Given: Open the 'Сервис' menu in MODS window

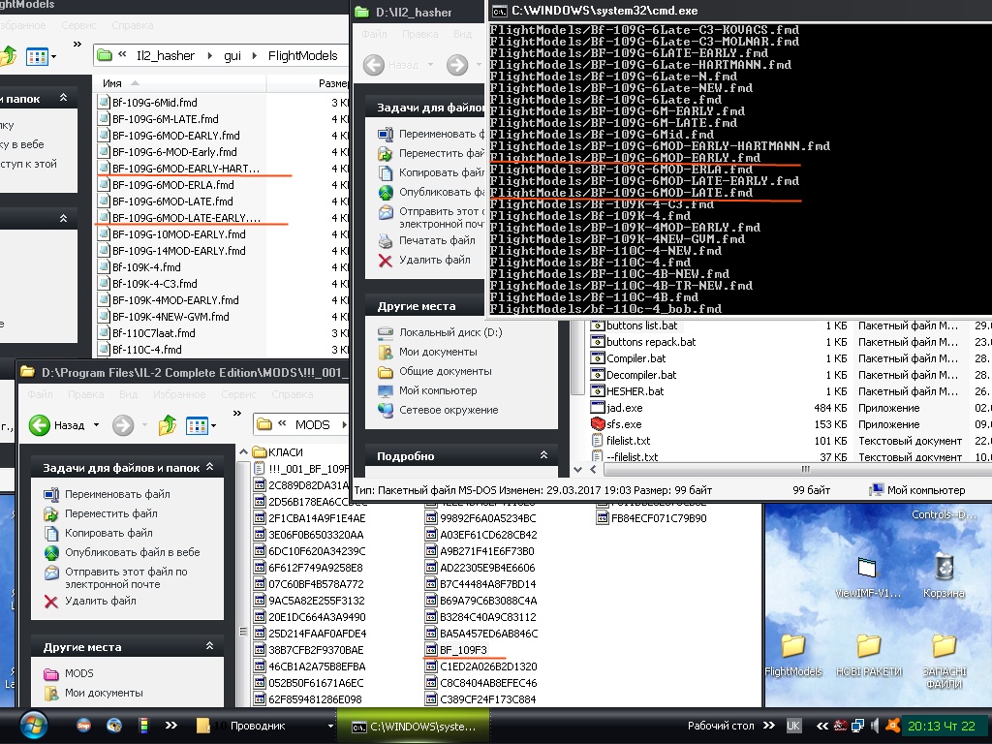Looking at the screenshot, I should click(237, 394).
